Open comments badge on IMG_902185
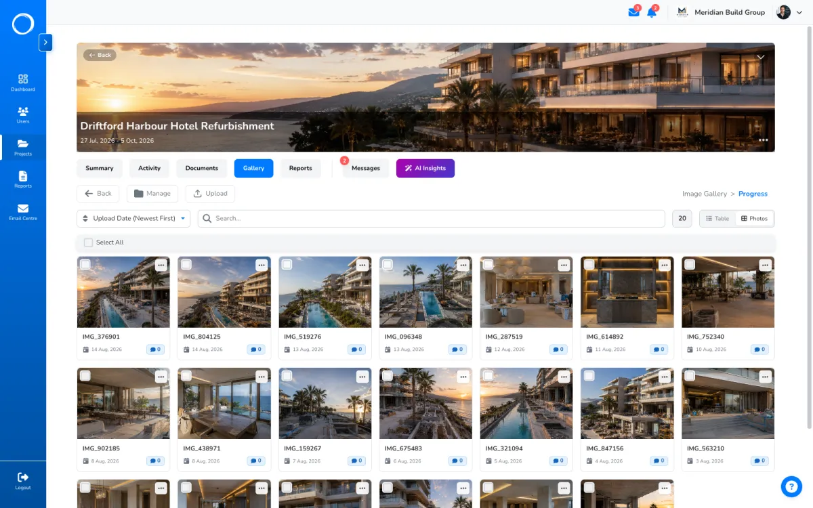The image size is (813, 508). [x=155, y=461]
